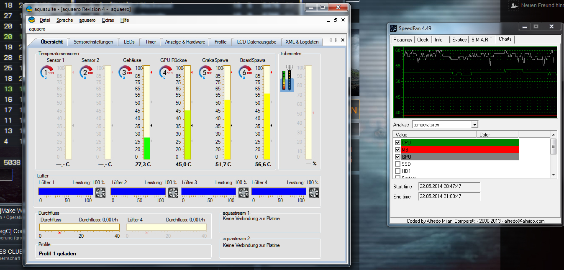Restore the inner aquaero document window
This screenshot has height=270, width=564.
click(336, 20)
